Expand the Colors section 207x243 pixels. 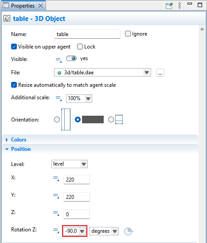click(x=19, y=140)
